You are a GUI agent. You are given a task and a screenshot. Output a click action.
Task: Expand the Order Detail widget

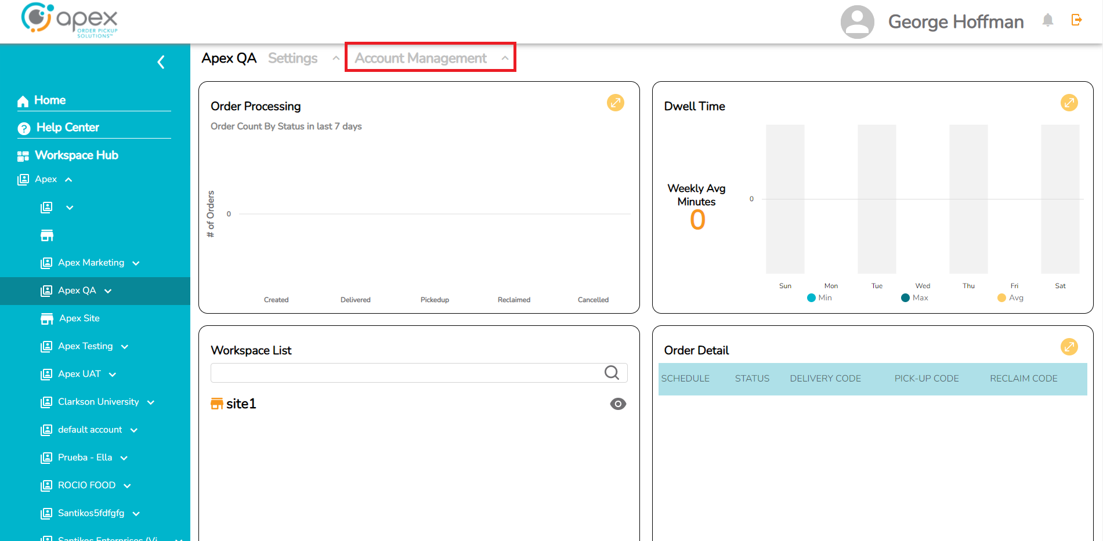tap(1069, 347)
